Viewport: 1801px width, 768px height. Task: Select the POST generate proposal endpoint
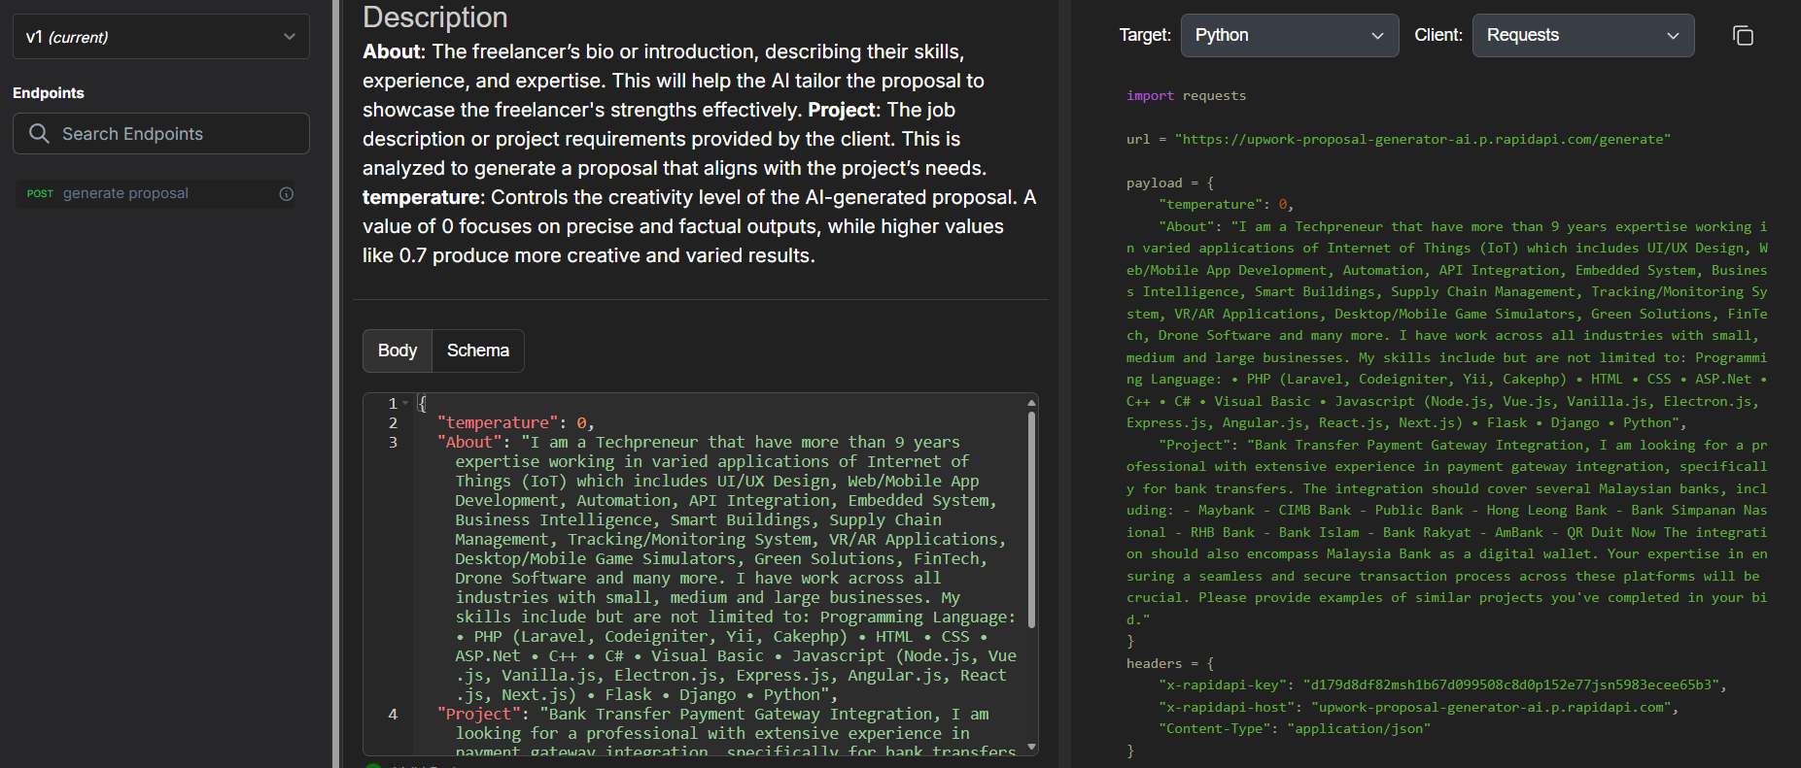tap(156, 193)
